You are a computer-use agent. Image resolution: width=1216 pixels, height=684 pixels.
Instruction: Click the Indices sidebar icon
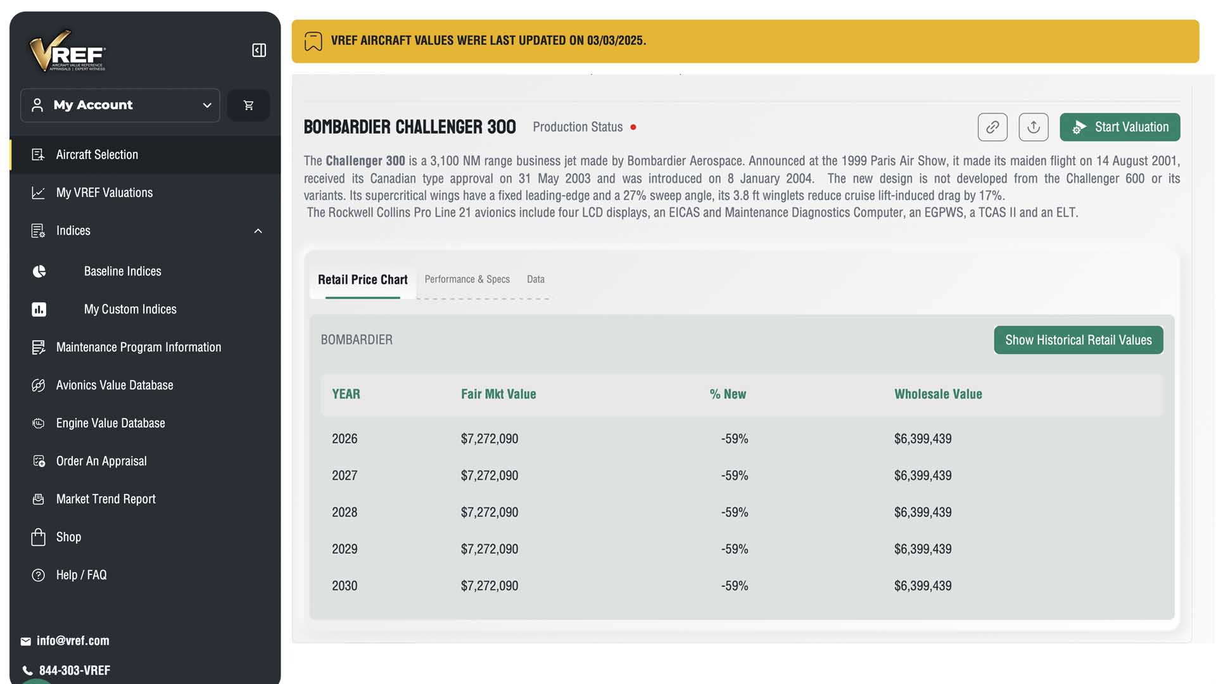(x=38, y=231)
